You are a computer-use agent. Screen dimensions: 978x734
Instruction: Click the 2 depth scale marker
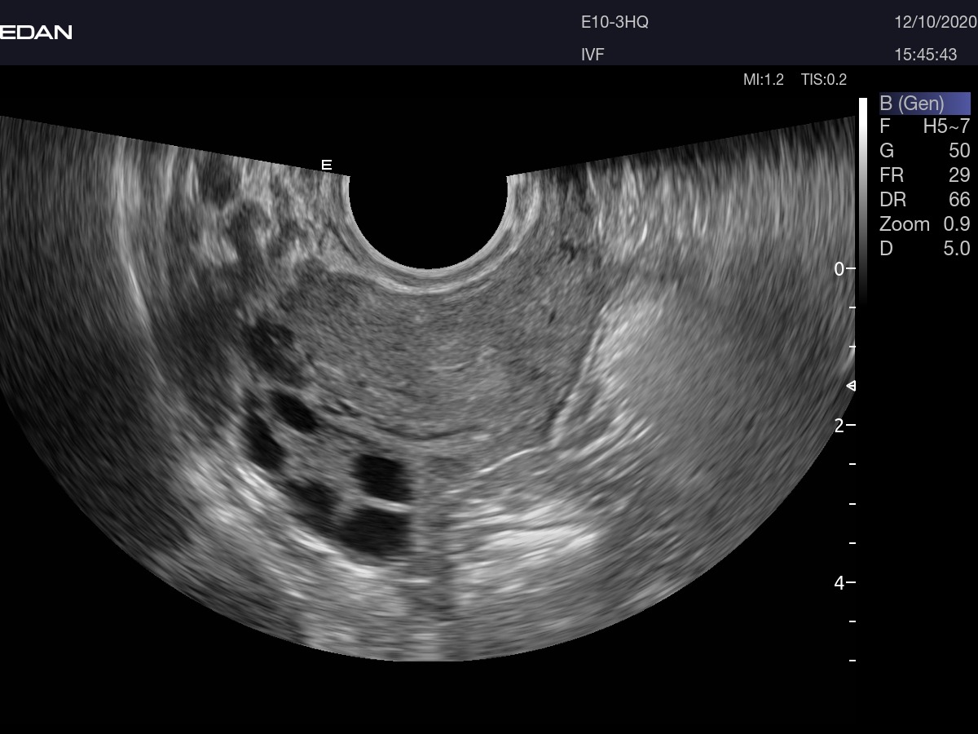[839, 425]
